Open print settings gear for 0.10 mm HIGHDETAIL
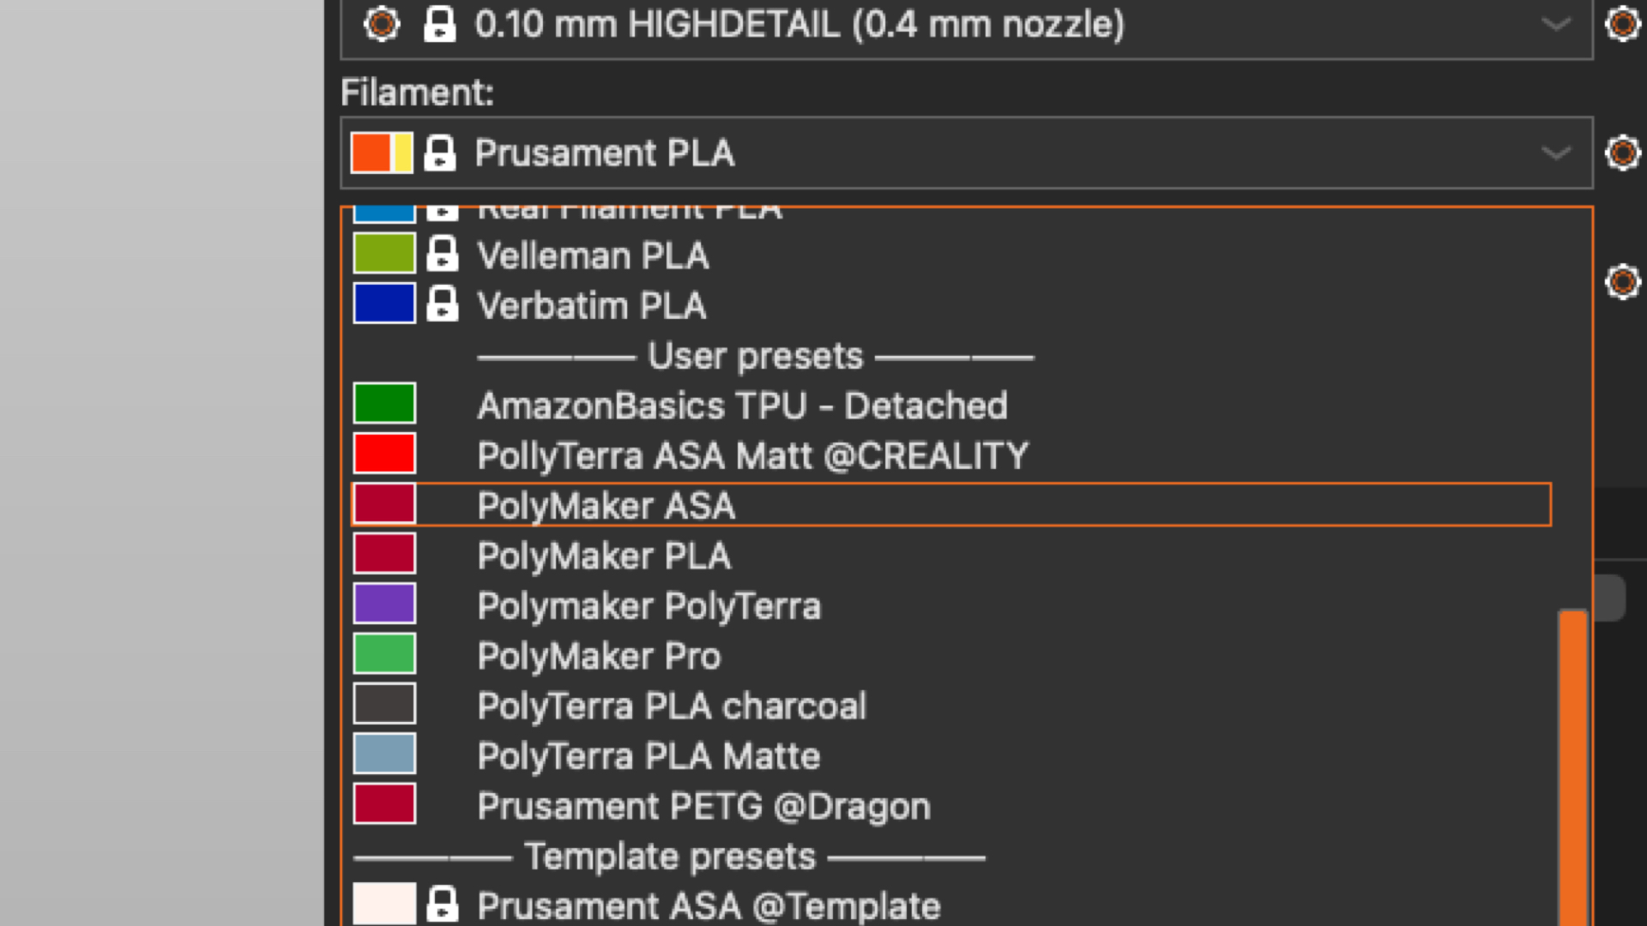Screen dimensions: 1647x926 pos(1623,24)
